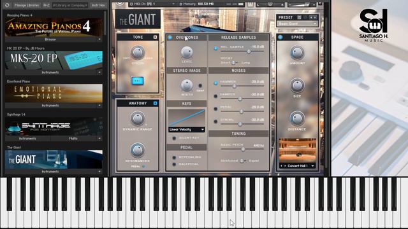Click the Resonances knob
Viewport: 408px width, 229px height.
click(x=138, y=150)
